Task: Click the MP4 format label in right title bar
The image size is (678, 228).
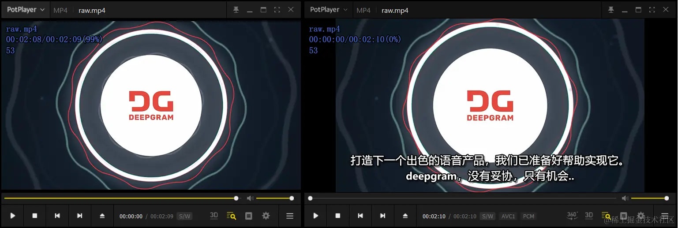Action: [363, 10]
